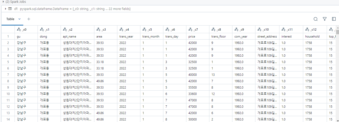Click the string type icon of _c3

coord(98,30)
